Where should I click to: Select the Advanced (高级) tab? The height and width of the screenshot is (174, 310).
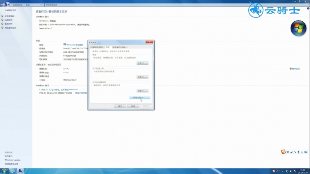coord(108,47)
